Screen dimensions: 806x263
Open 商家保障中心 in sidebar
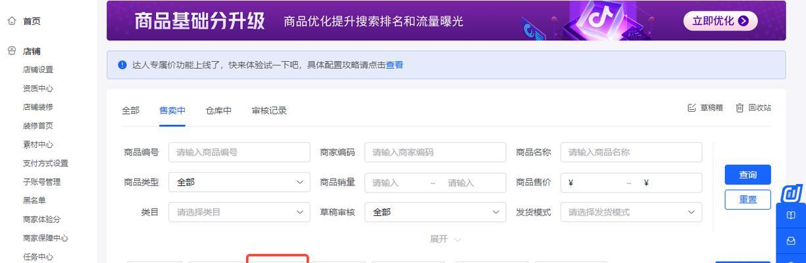click(x=45, y=237)
